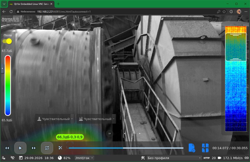This screenshot has height=162, width=250.
Task: Click the playback timeline progress bar
Action: (x=126, y=148)
